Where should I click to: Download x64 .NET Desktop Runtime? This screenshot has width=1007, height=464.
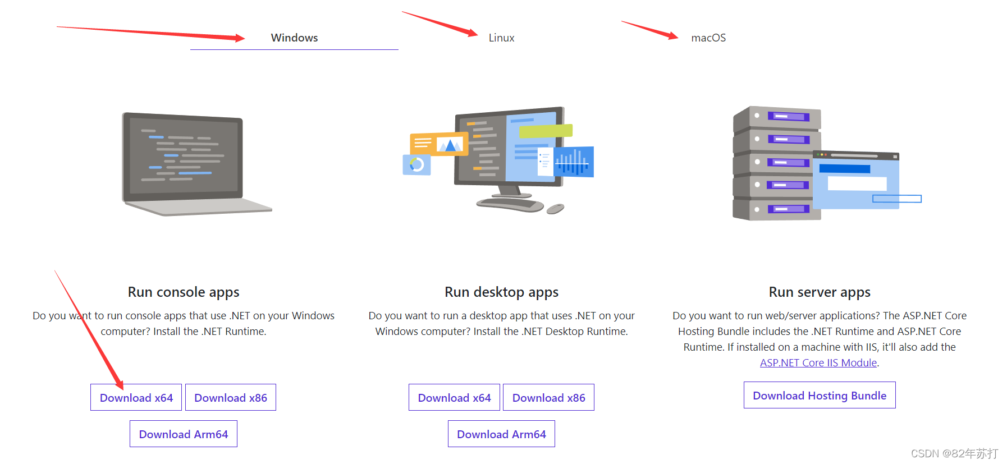coord(454,397)
